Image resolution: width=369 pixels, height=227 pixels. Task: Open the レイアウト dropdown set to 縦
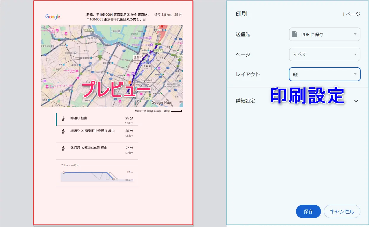pyautogui.click(x=324, y=74)
